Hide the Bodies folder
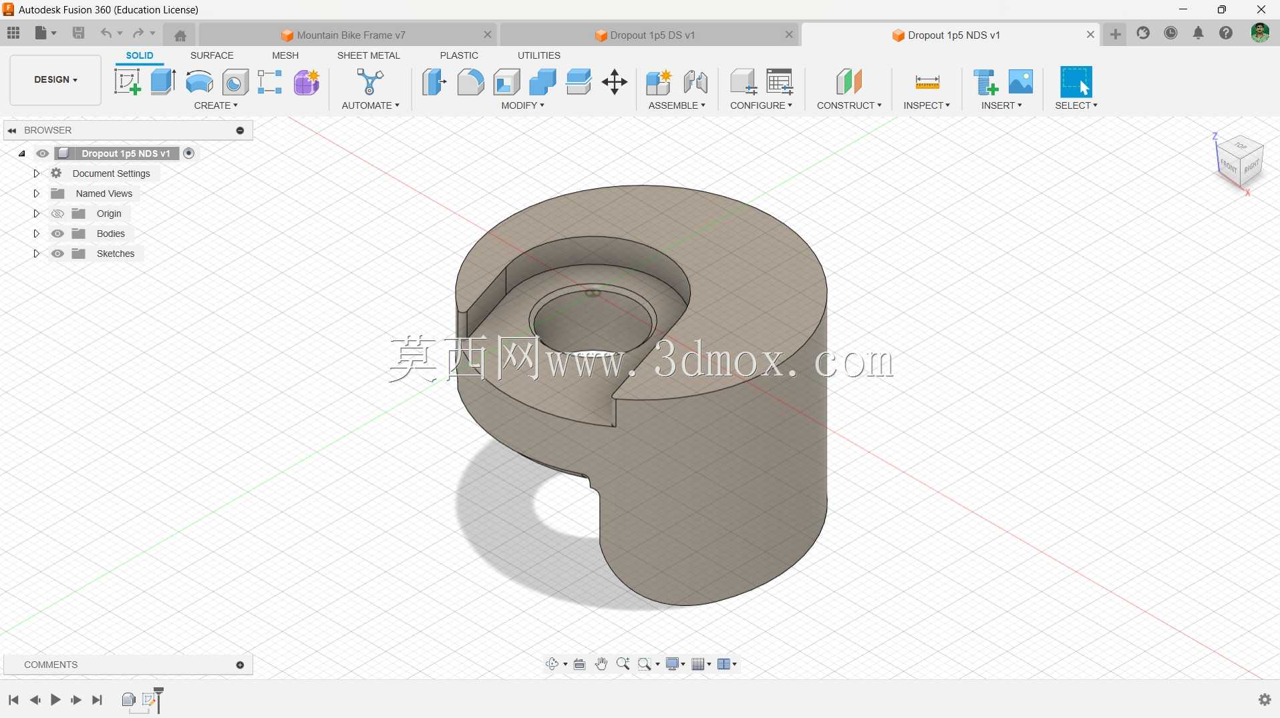Screen dimensions: 1280x718 [x=58, y=234]
